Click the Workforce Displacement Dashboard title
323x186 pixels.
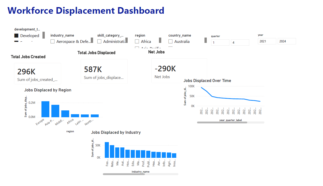pyautogui.click(x=86, y=10)
